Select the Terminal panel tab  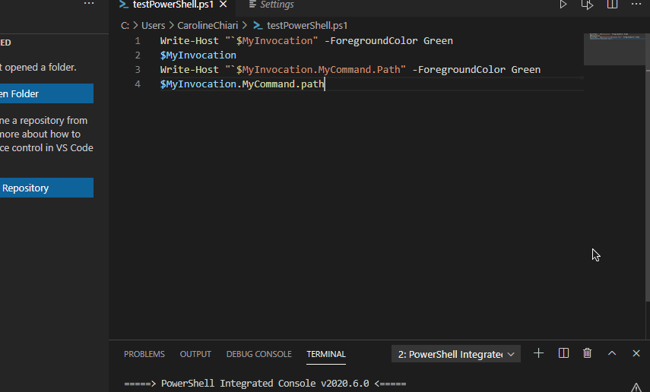tap(326, 354)
